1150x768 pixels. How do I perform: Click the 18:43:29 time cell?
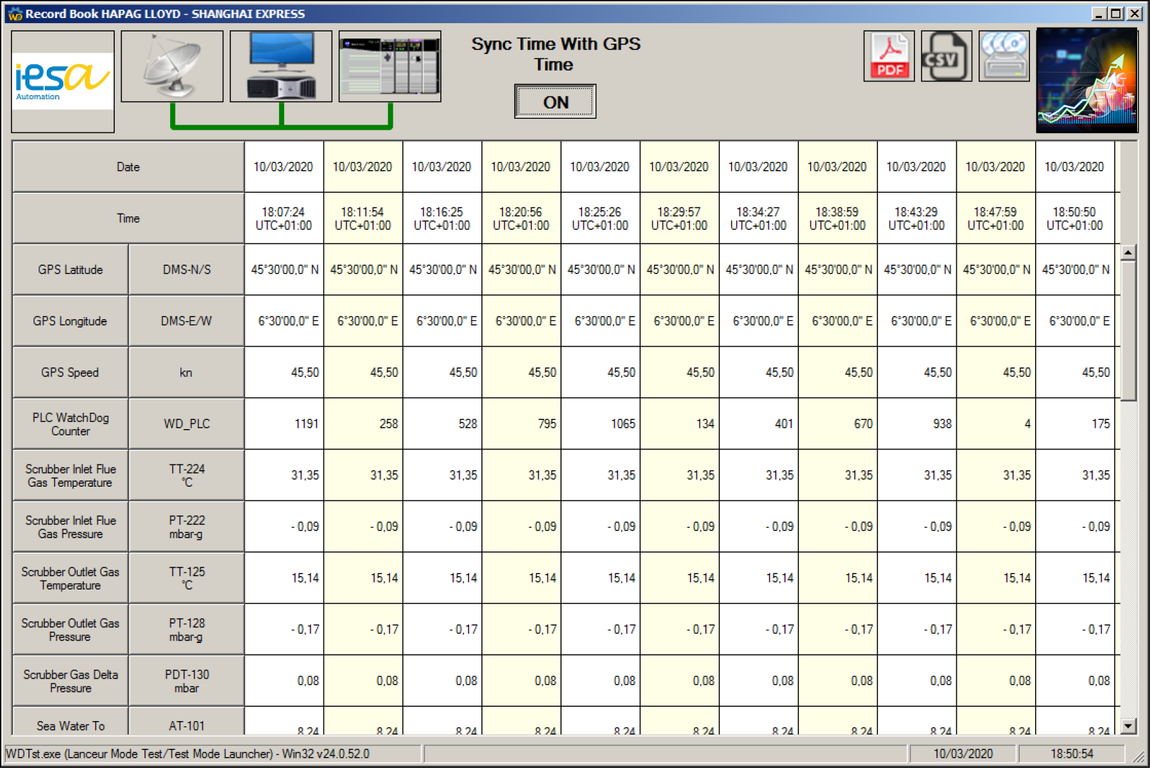point(916,218)
